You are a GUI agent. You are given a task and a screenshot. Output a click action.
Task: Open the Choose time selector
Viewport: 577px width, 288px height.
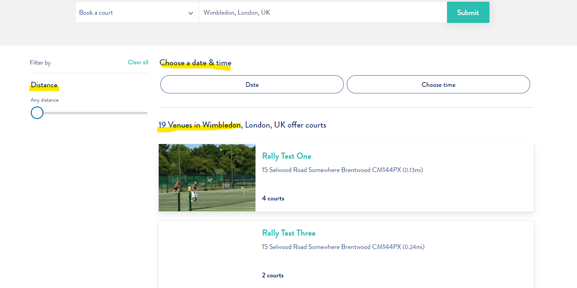click(x=438, y=84)
